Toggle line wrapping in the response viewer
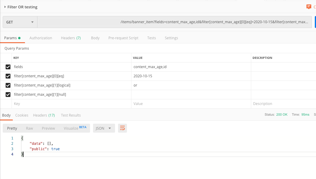 tap(122, 128)
